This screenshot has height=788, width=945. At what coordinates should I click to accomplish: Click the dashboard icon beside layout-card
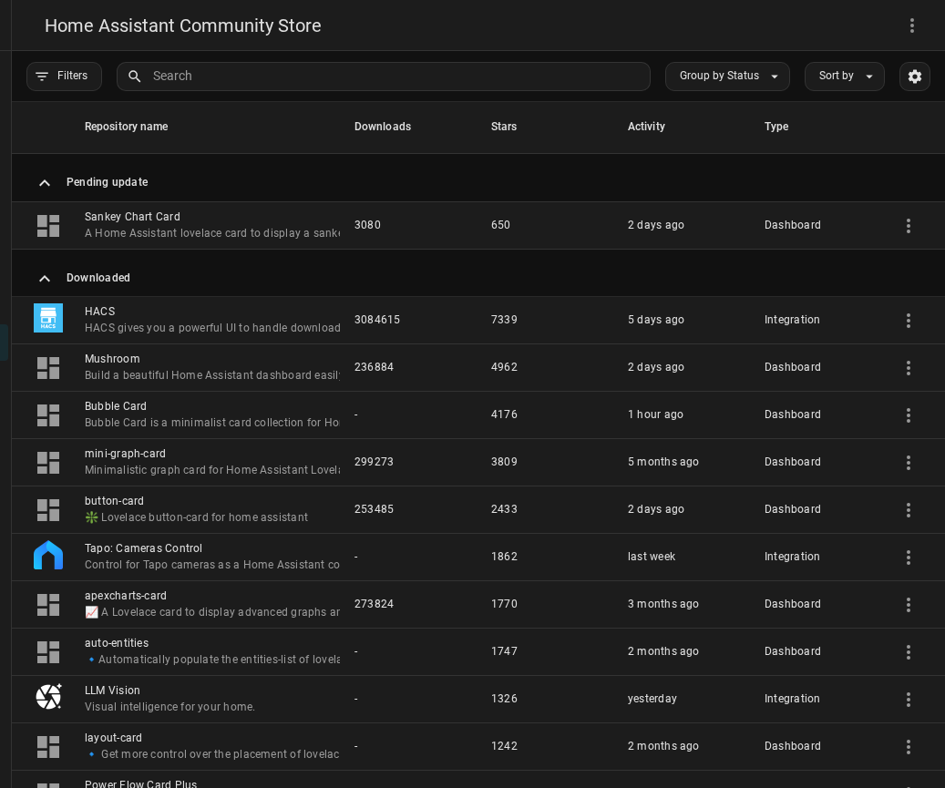coord(48,747)
